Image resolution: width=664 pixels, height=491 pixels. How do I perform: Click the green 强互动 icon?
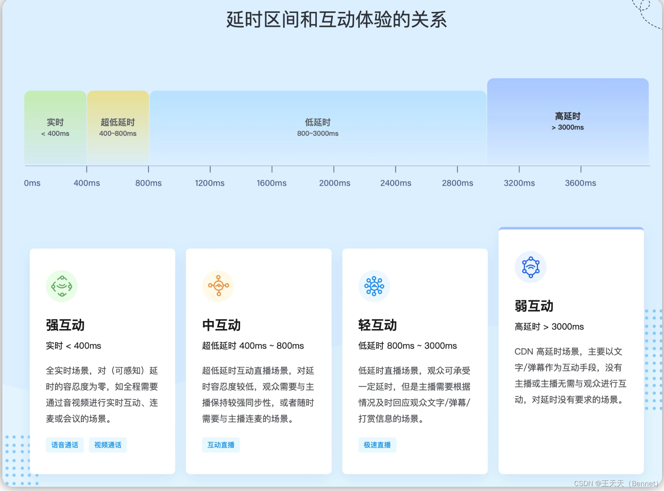point(61,286)
